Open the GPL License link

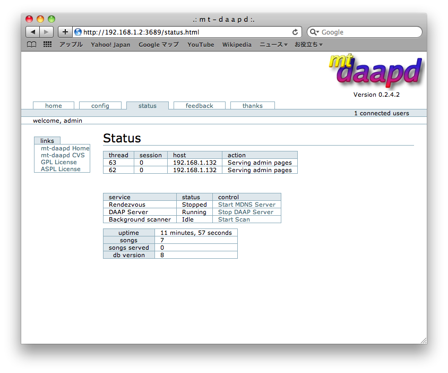point(58,162)
